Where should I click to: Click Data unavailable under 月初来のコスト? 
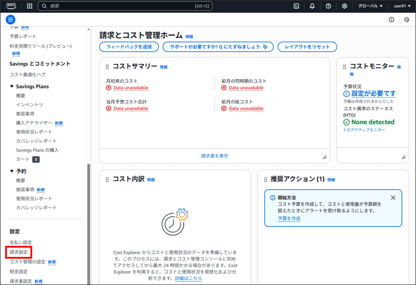131,88
